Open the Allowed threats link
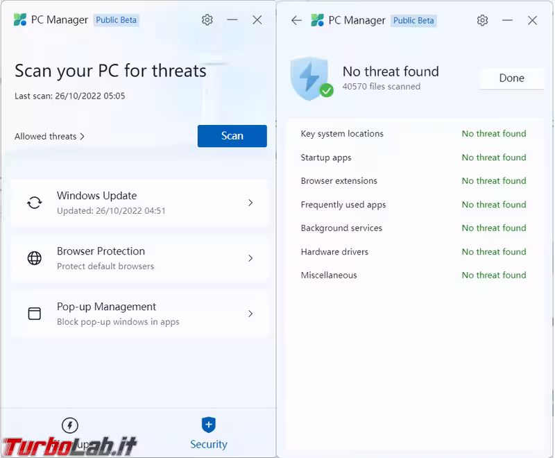 (x=49, y=137)
